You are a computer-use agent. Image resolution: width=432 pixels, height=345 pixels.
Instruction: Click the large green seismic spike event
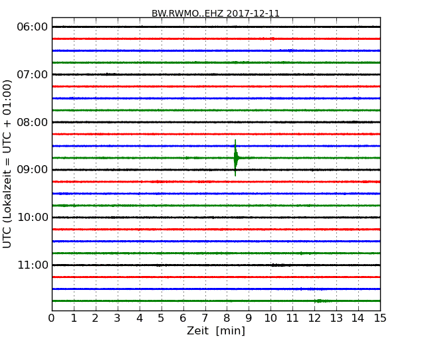[235, 158]
